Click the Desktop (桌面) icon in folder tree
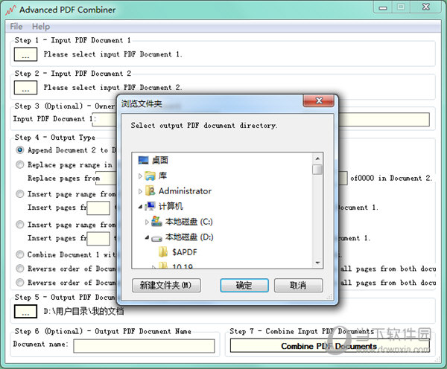The height and width of the screenshot is (369, 447). [x=143, y=160]
